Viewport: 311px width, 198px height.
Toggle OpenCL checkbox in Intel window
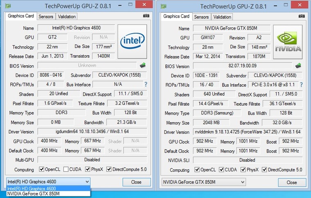41,169
